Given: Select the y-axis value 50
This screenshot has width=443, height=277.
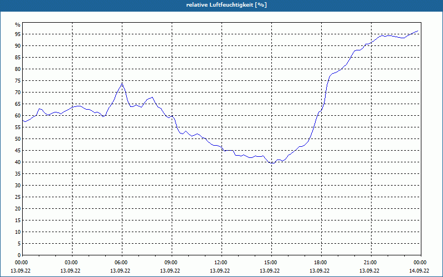Looking at the screenshot, I should [18, 139].
